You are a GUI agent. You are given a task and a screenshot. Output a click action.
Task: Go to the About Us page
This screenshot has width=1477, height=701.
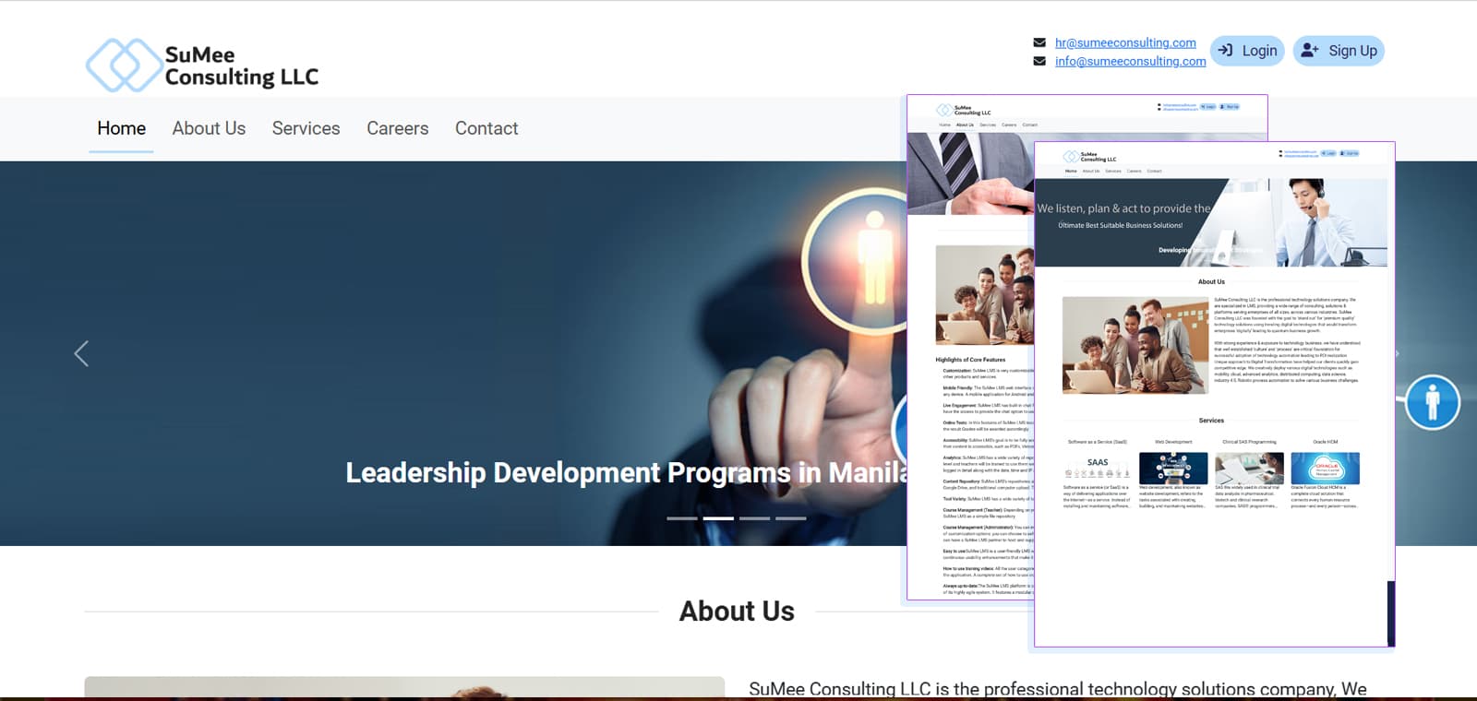point(209,128)
